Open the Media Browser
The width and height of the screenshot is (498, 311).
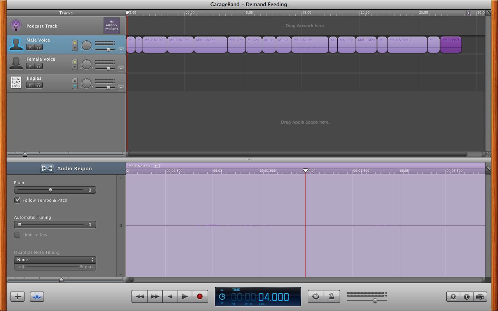[x=480, y=297]
